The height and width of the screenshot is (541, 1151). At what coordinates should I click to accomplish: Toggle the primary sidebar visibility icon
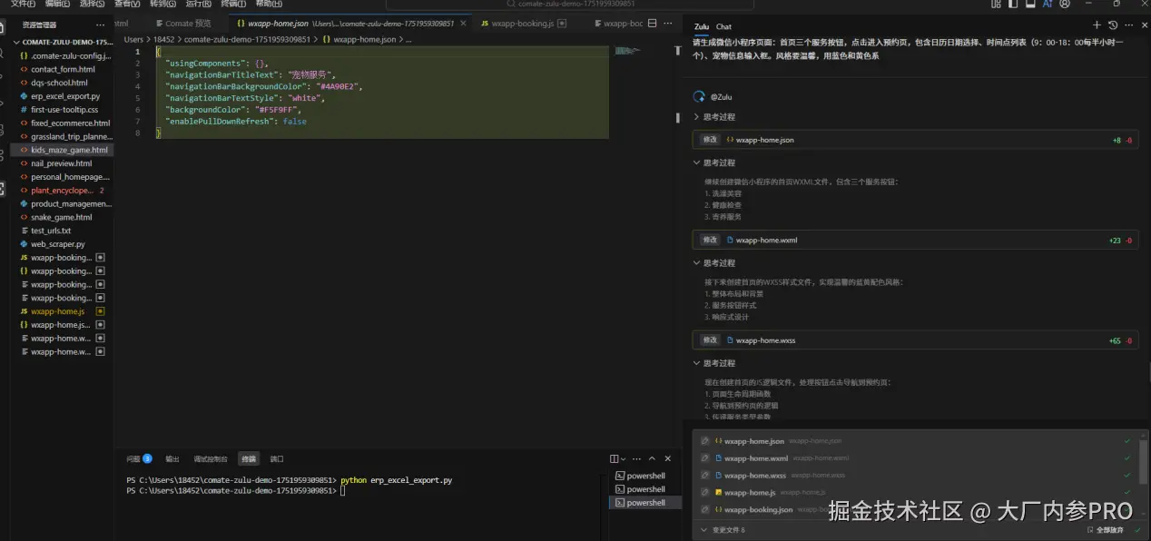click(1013, 5)
